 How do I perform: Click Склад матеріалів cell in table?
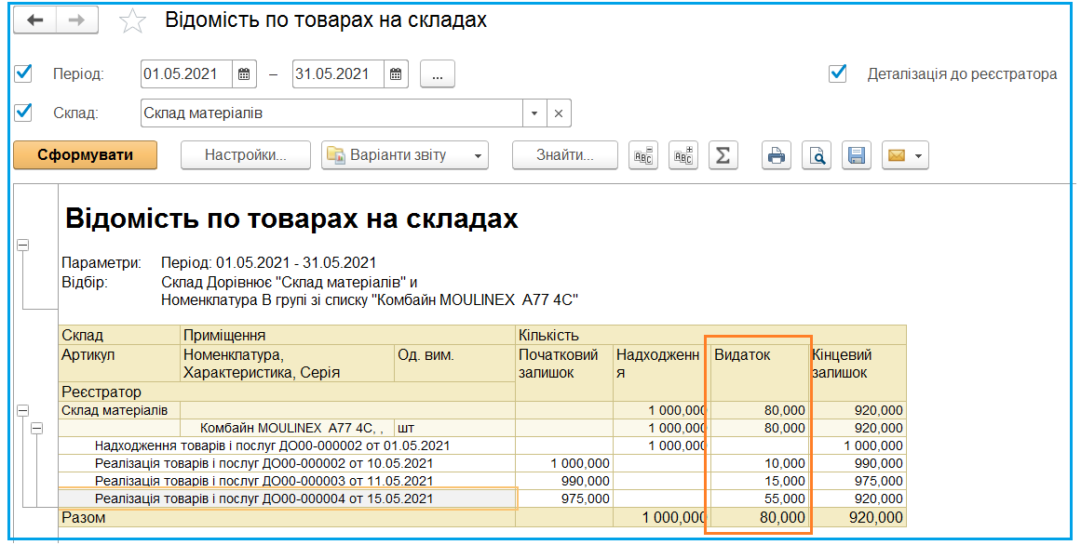coord(119,411)
